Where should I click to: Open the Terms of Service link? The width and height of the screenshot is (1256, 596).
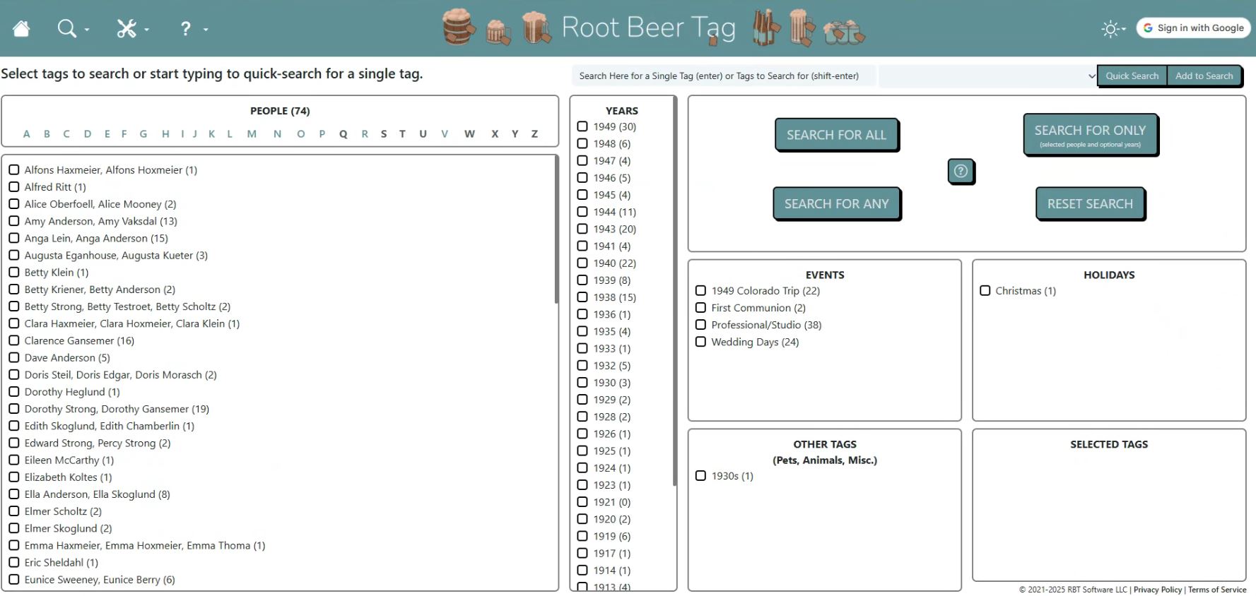1216,590
